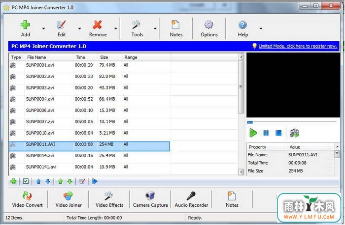
Task: Open the Video Effects tab
Action: [109, 199]
